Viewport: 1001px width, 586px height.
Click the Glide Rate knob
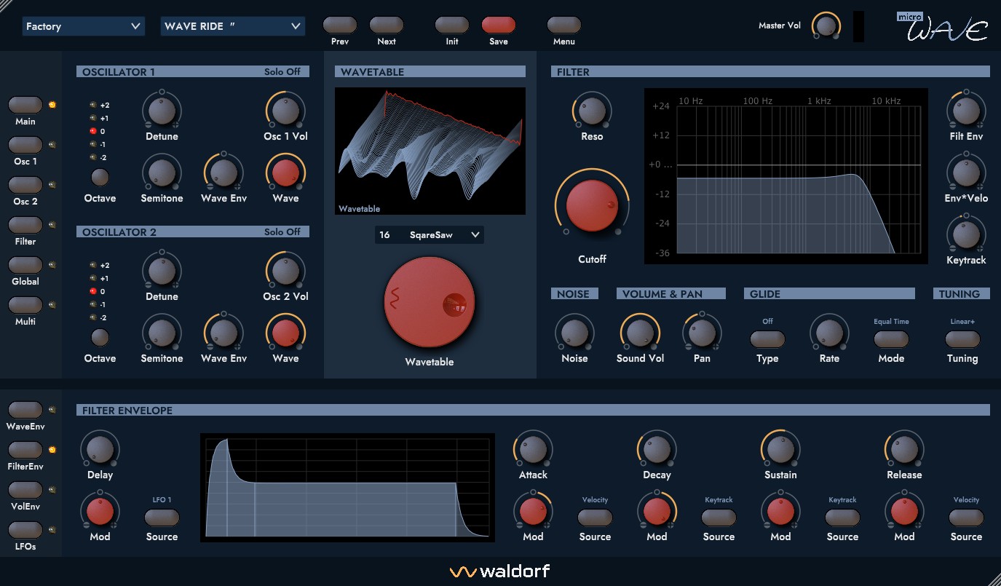point(829,333)
